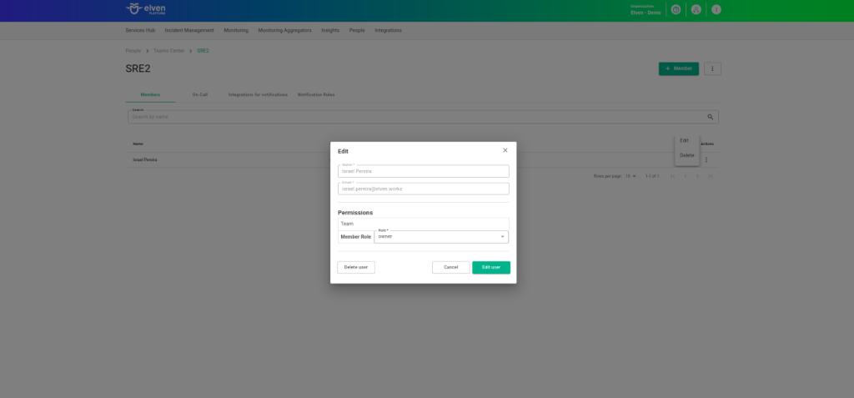Open the Notification Rules tab
The height and width of the screenshot is (398, 854).
pos(316,94)
